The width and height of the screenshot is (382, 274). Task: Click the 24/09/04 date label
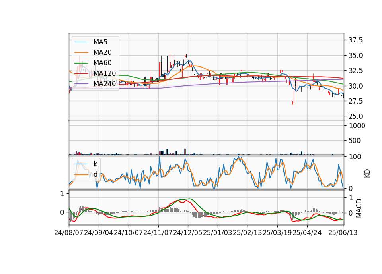(x=99, y=233)
